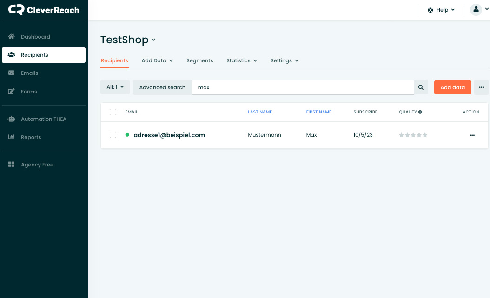Switch to the Segments tab
This screenshot has width=490, height=298.
199,60
